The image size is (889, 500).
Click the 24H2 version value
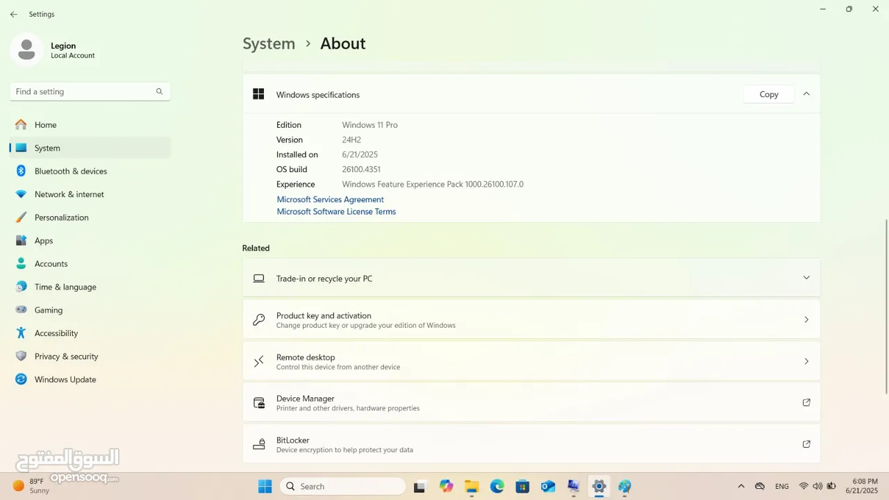point(351,140)
